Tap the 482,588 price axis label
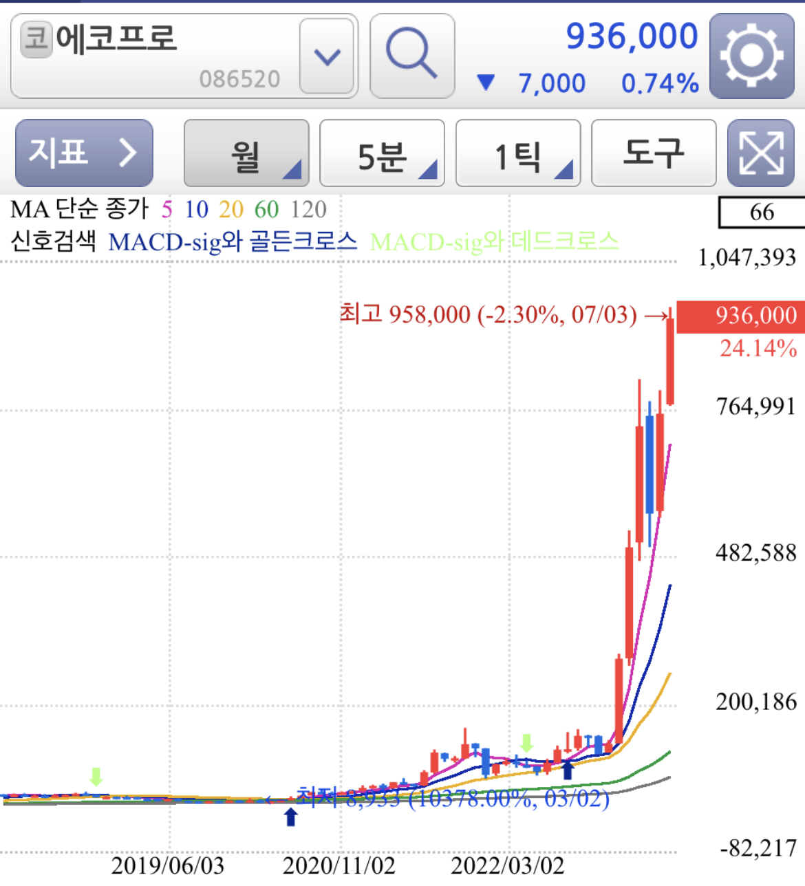The image size is (805, 886). (x=756, y=553)
